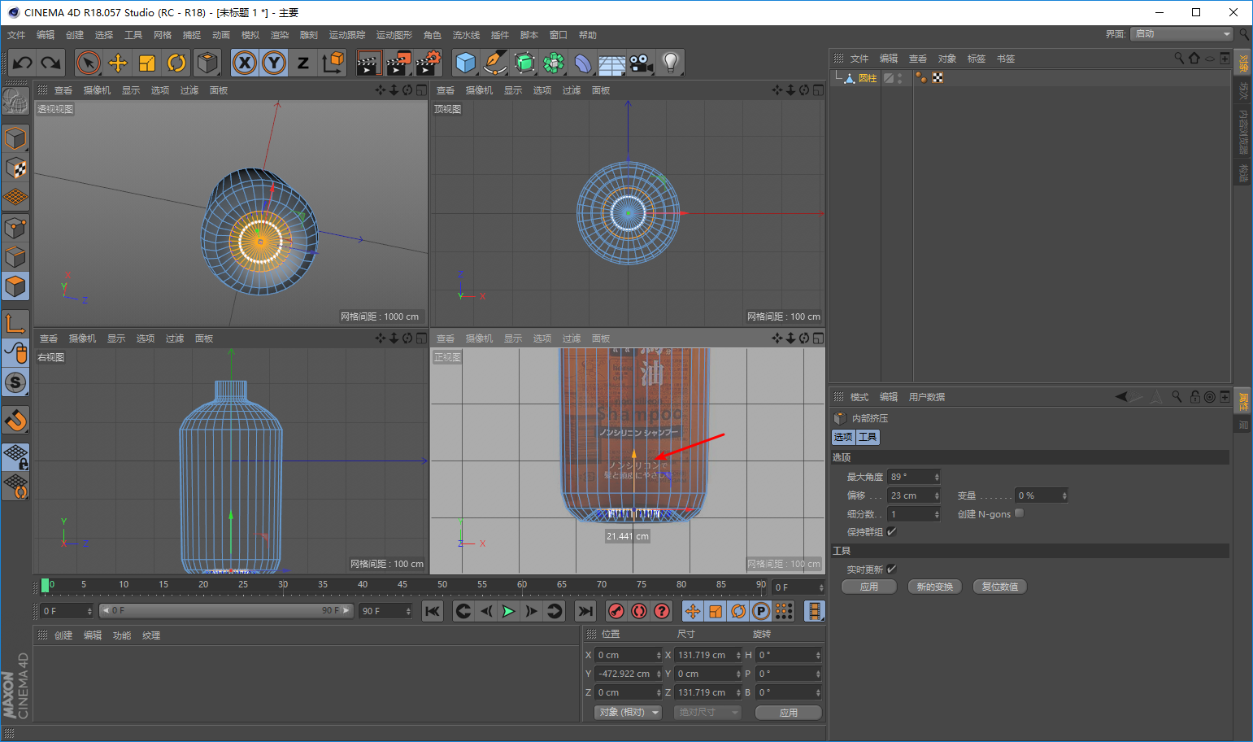
Task: Open the 渲染 menu
Action: [280, 35]
